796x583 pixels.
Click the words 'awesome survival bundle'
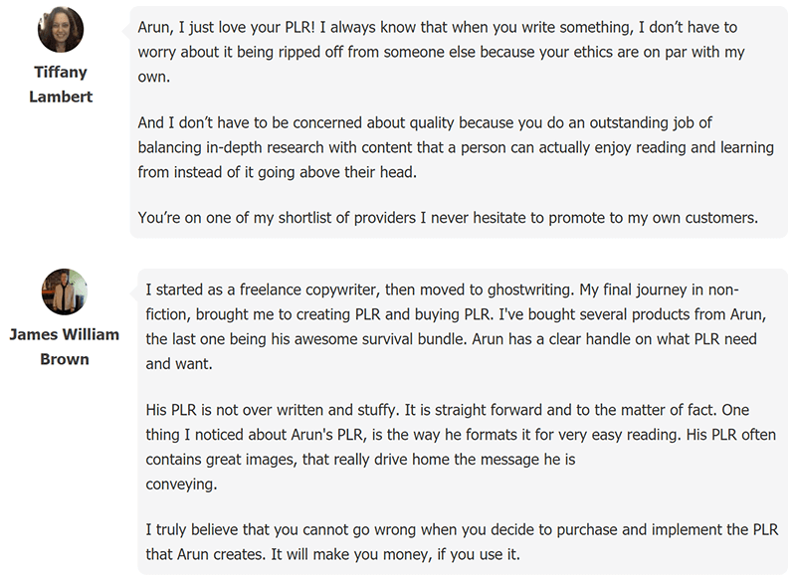click(380, 339)
